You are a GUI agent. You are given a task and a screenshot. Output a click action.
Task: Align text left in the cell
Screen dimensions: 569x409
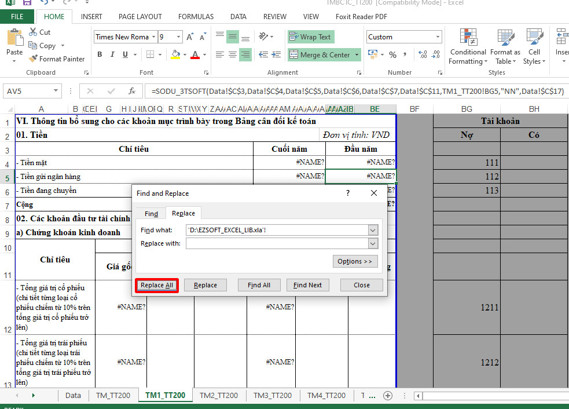pos(219,54)
